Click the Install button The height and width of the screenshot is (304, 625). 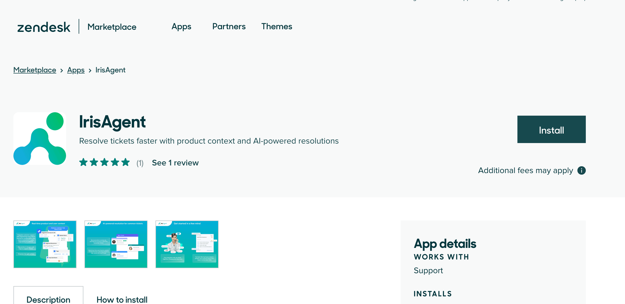pos(551,129)
